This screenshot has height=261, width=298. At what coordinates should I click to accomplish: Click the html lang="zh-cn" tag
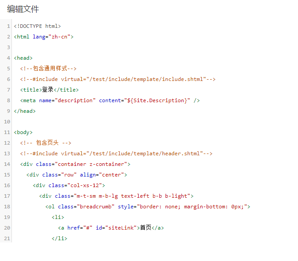(x=44, y=37)
